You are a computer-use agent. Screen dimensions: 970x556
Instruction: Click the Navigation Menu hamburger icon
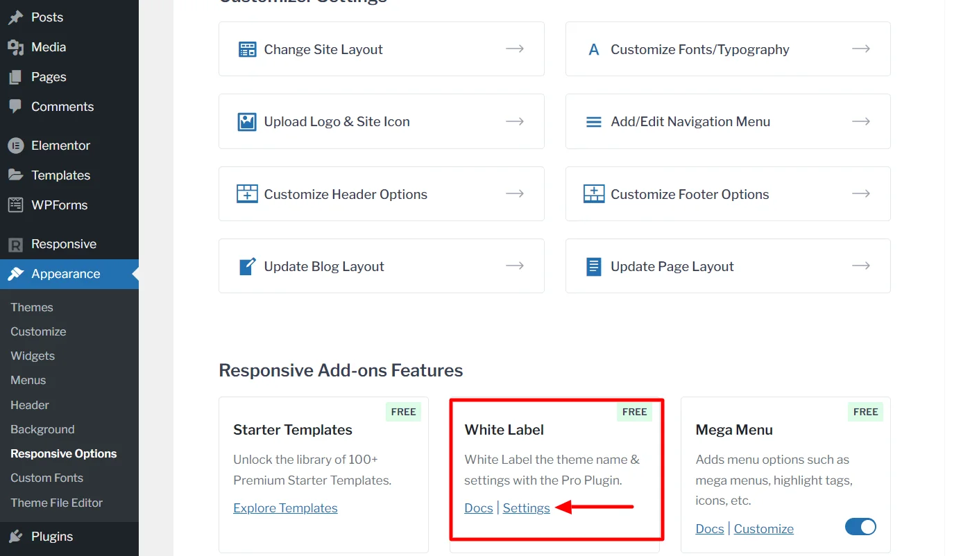click(x=594, y=122)
